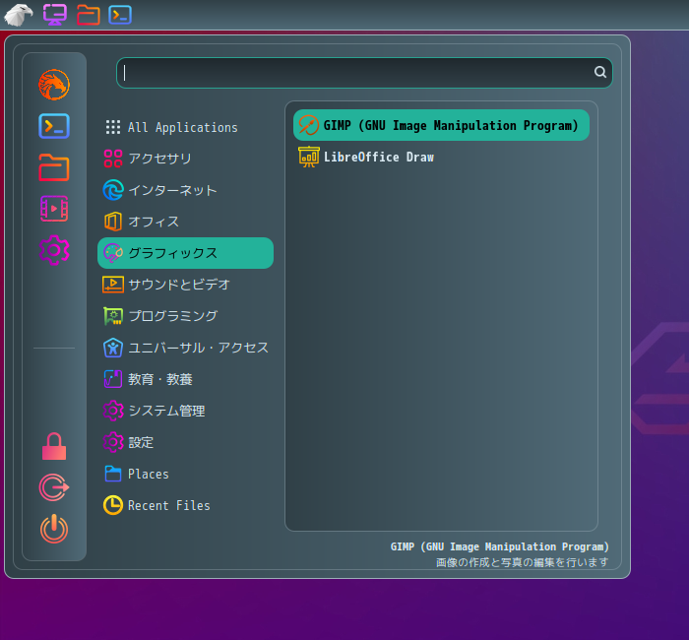689x640 pixels.
Task: Click the GIMP application icon
Action: coord(308,125)
